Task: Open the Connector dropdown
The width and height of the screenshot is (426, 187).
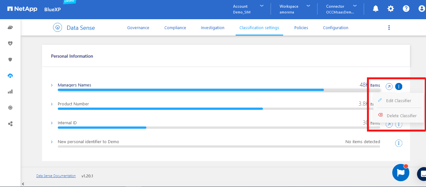Action: click(341, 9)
